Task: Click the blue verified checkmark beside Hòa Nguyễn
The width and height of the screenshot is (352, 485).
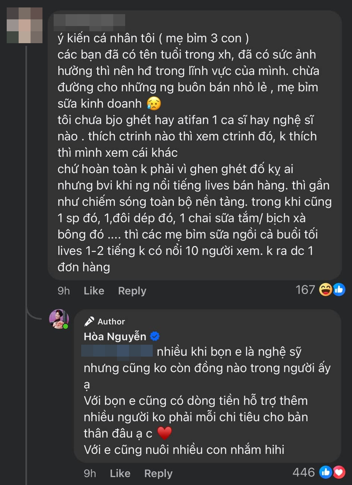Action: point(154,336)
